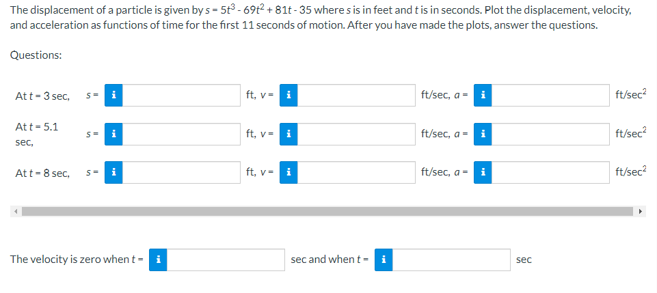Click the v input field at t = 3 sec
The width and height of the screenshot is (657, 293).
[356, 96]
